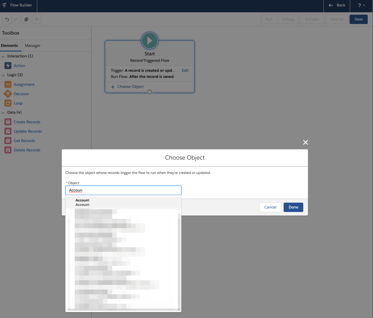Click the Edit trigger link
The width and height of the screenshot is (373, 318).
pyautogui.click(x=185, y=71)
